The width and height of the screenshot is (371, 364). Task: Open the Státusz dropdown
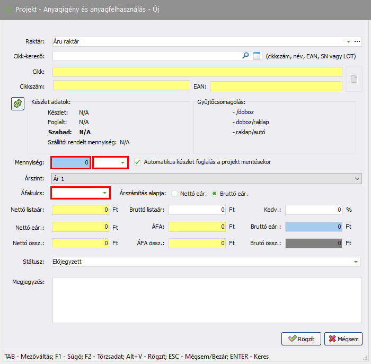coord(356,262)
